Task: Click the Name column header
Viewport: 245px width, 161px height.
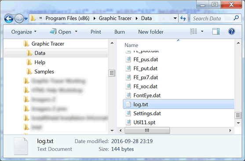Action: tap(131, 45)
